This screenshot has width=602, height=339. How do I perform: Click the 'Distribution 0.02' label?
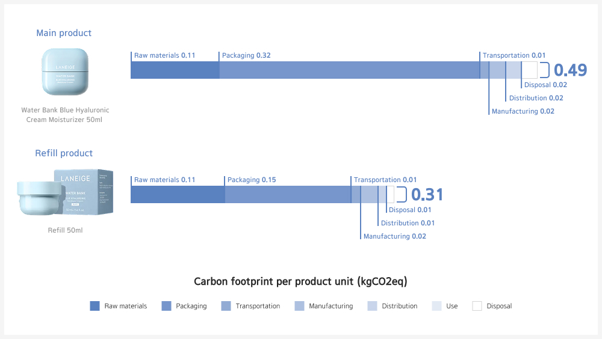coord(536,98)
